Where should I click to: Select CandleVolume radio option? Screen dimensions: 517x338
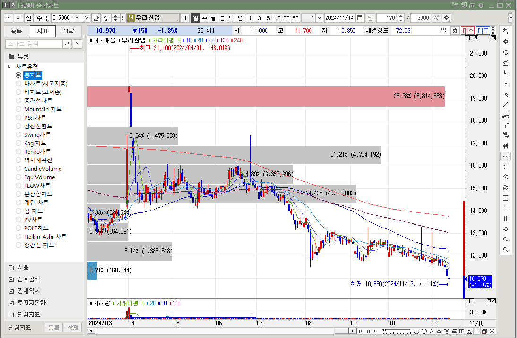(x=18, y=169)
